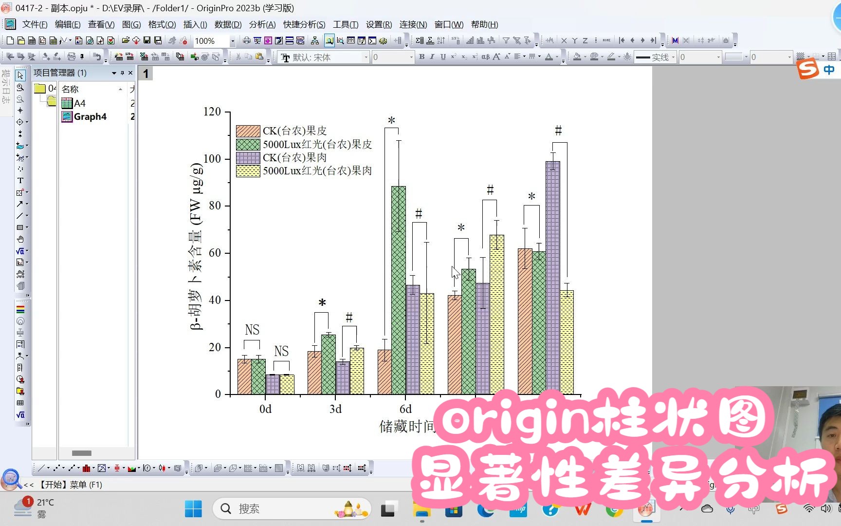Click the Paste clipboard icon
The image size is (841, 526).
259,57
